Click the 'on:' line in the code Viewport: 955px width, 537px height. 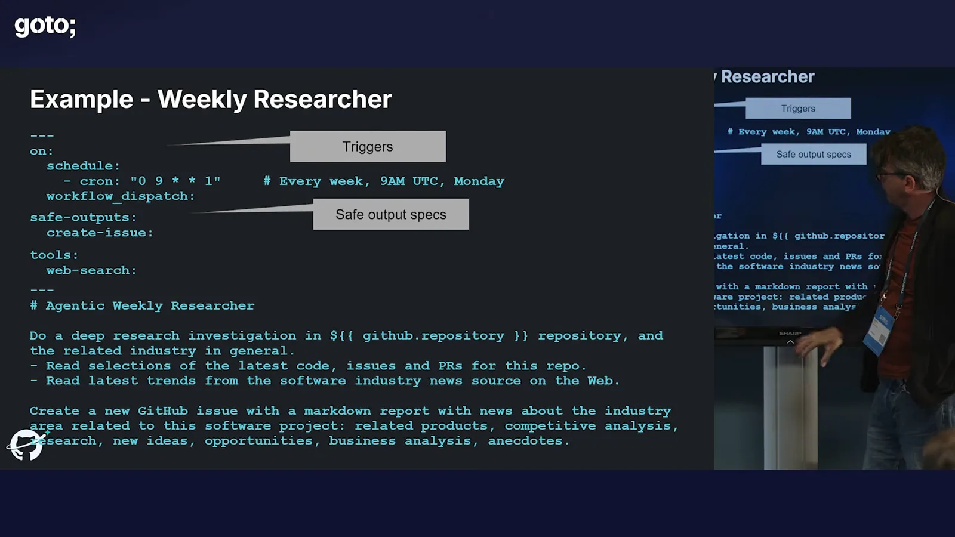41,151
